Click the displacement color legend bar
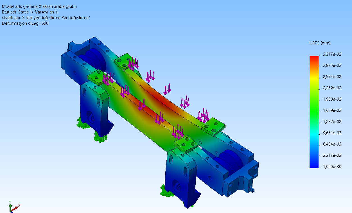 coord(314,112)
